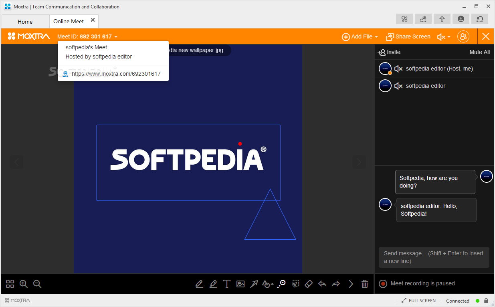The width and height of the screenshot is (495, 307).
Task: Select the eraser tool
Action: coord(308,284)
